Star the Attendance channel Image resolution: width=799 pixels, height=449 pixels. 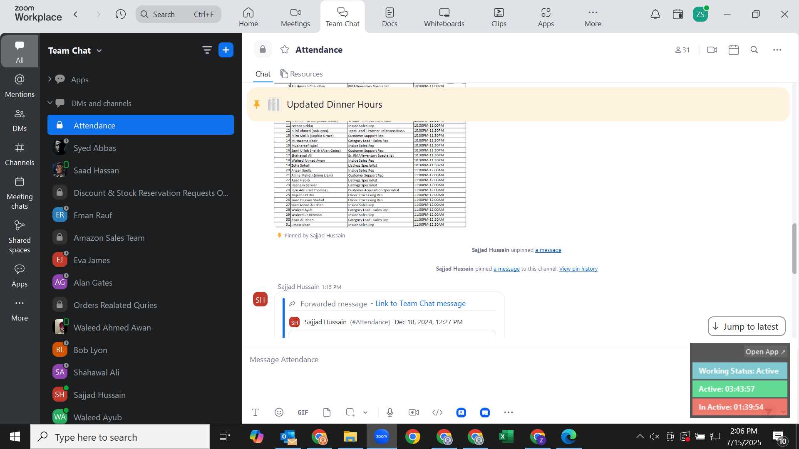[x=285, y=50]
